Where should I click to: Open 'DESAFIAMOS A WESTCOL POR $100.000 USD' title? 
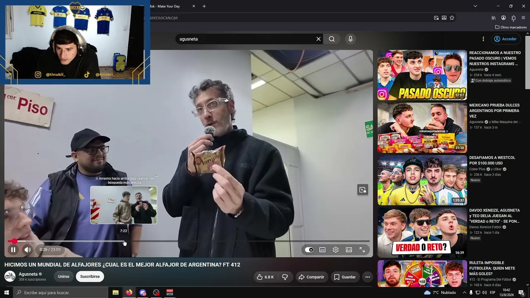[x=492, y=161]
